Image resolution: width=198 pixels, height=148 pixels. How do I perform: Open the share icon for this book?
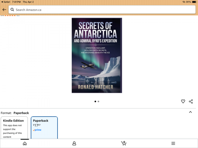tap(191, 101)
